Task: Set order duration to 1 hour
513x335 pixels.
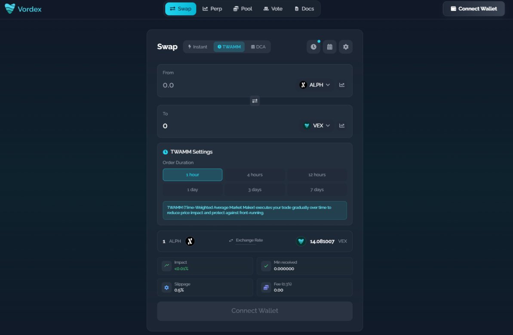Action: point(192,175)
